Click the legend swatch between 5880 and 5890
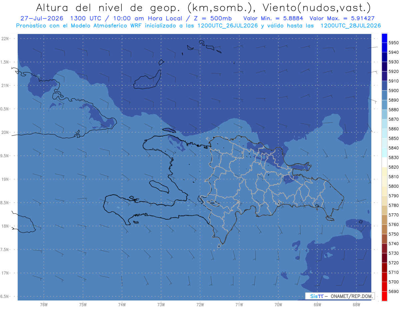 [384, 105]
